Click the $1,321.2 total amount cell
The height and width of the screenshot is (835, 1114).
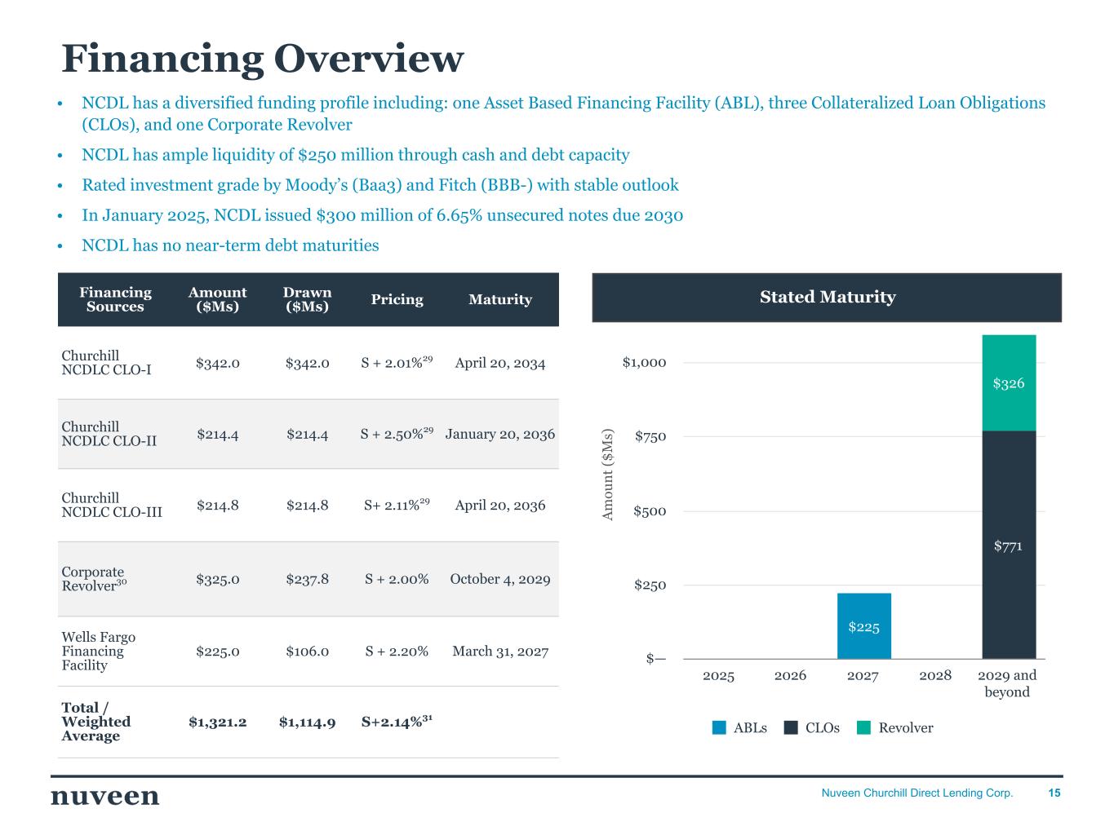[217, 722]
